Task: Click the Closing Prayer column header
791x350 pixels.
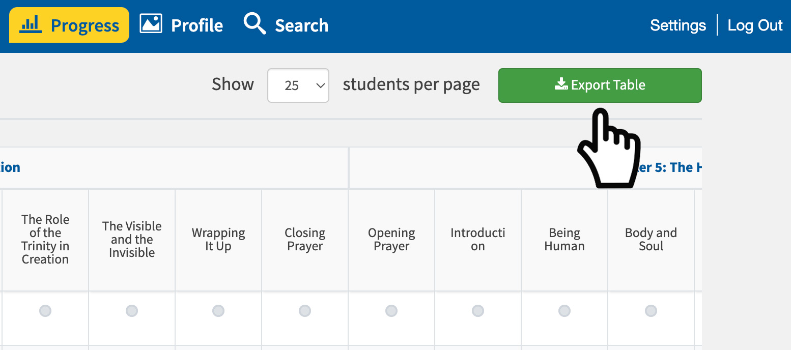Action: coord(305,240)
